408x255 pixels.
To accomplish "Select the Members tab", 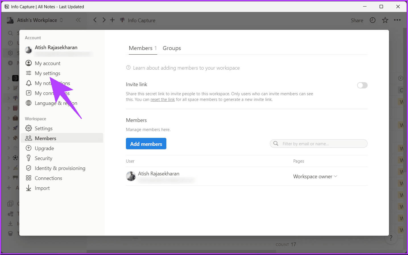I will click(x=141, y=48).
